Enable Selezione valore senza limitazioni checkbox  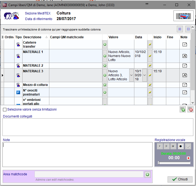tap(5, 109)
